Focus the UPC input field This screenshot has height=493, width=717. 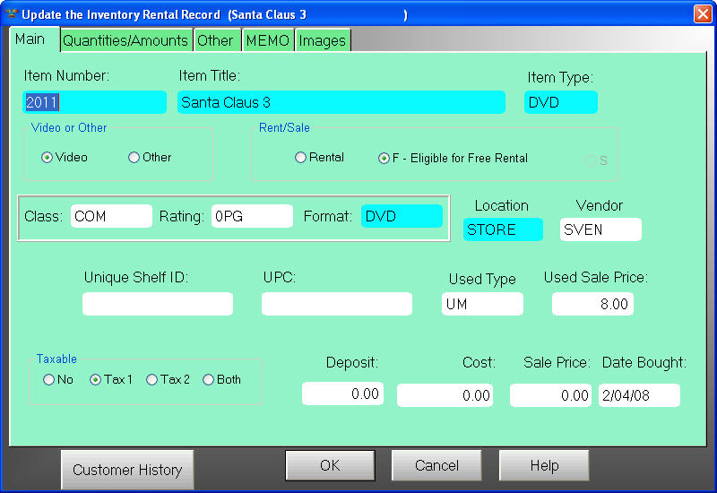coord(336,305)
